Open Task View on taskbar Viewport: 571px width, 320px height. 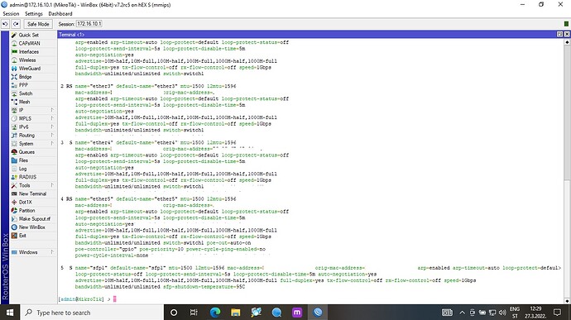194,313
